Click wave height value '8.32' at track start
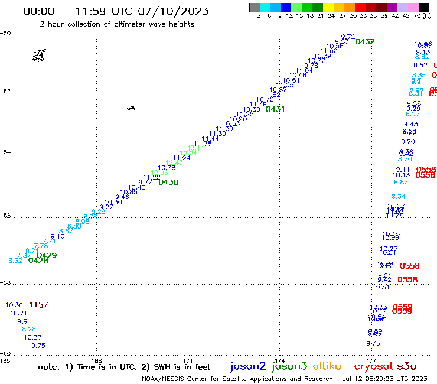Screen dimensions: 437x384 tap(15, 261)
